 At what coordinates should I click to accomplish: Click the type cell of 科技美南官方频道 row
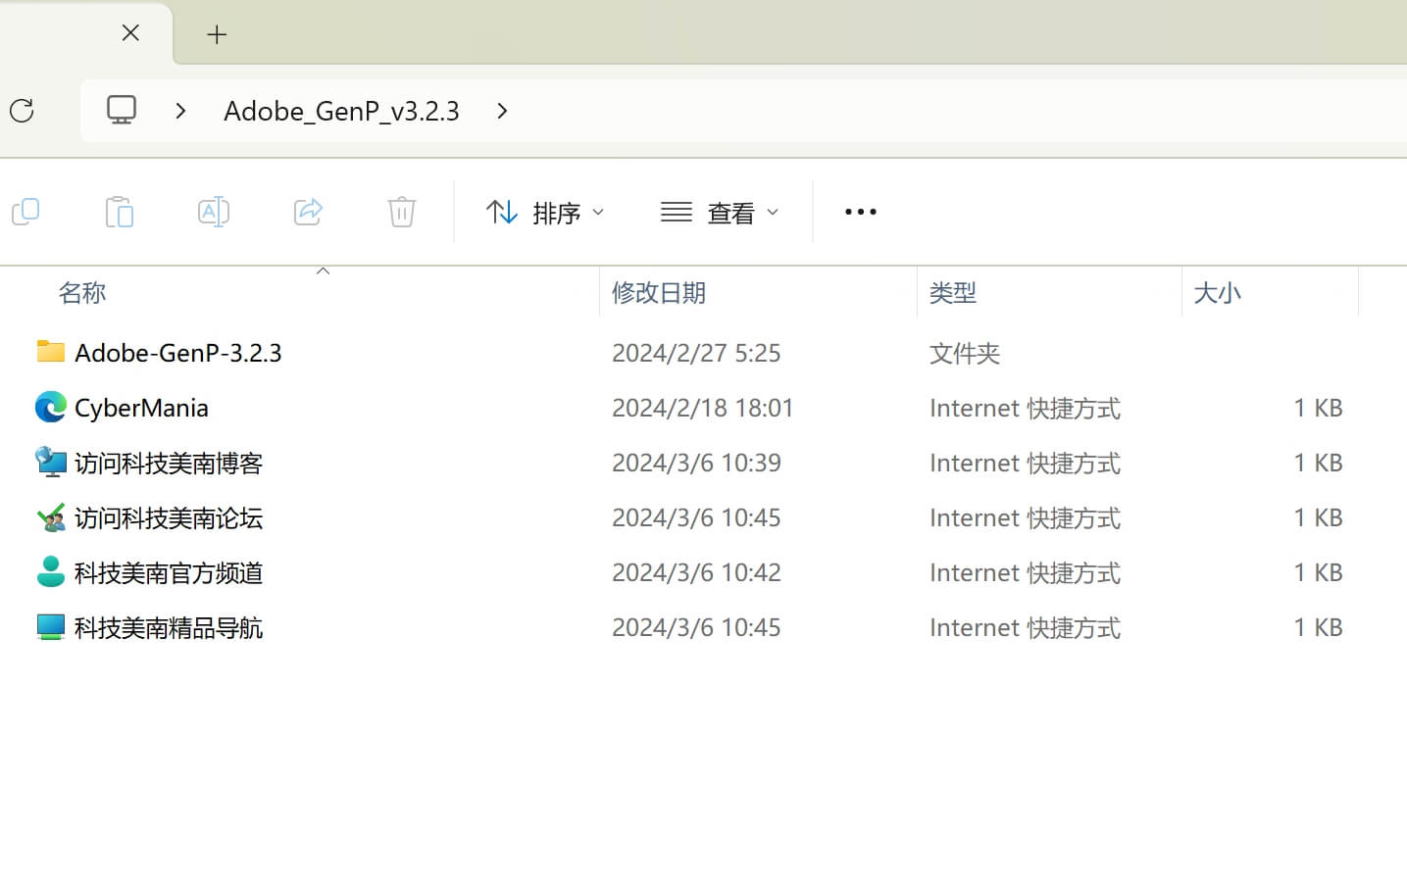click(x=1025, y=572)
